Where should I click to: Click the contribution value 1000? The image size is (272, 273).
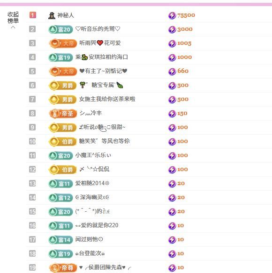tap(184, 57)
